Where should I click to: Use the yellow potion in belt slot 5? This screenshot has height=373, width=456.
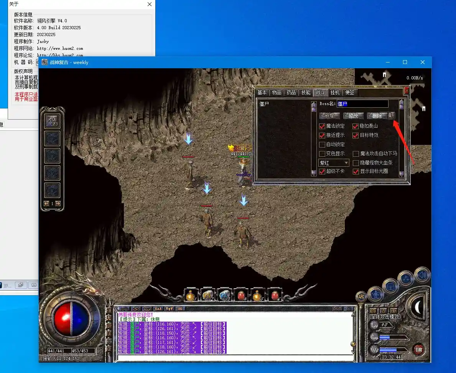(258, 296)
